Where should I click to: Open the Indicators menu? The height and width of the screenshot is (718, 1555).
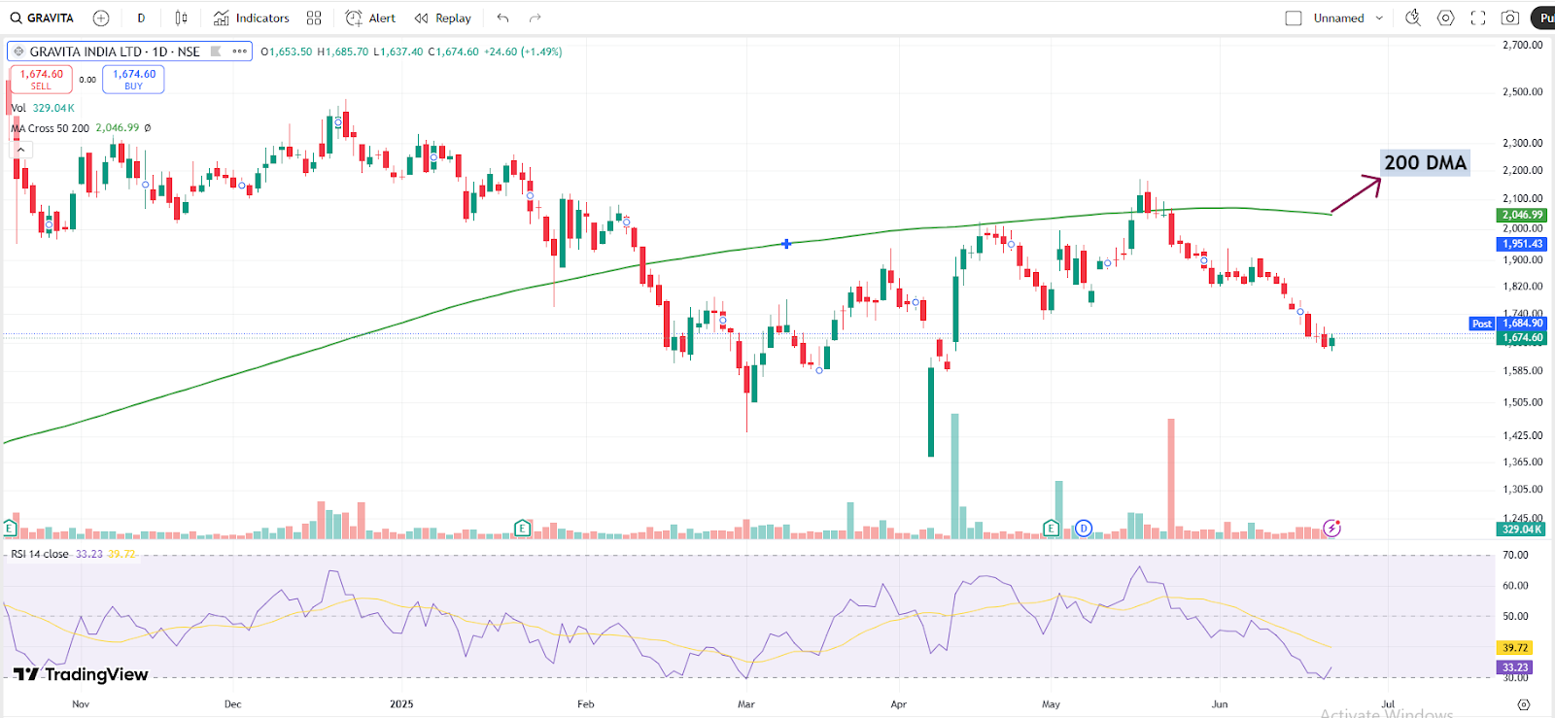click(x=252, y=17)
